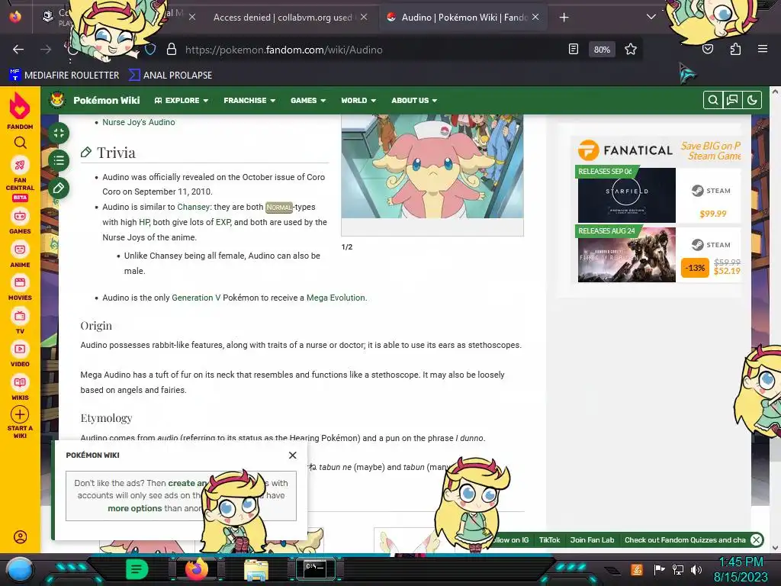Click TikTok link in bottom bar
781x586 pixels.
pos(549,539)
